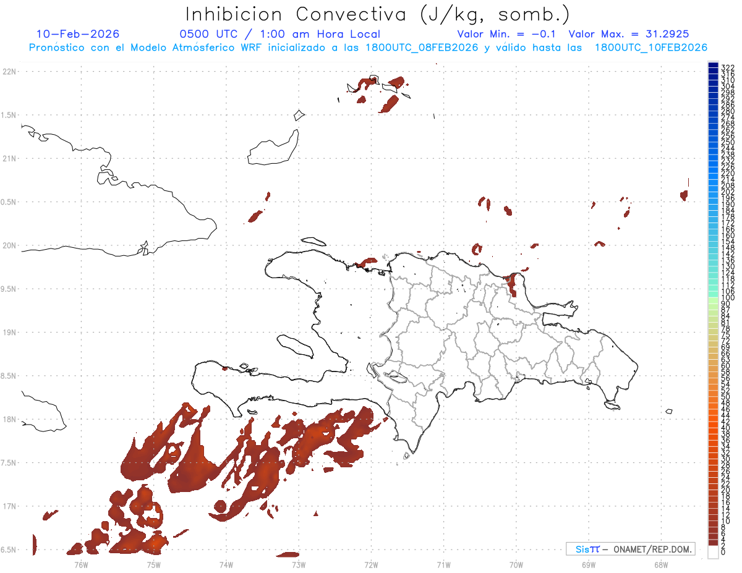Click the "18N" latitude label
Screen dimensions: 742x573
pyautogui.click(x=9, y=420)
